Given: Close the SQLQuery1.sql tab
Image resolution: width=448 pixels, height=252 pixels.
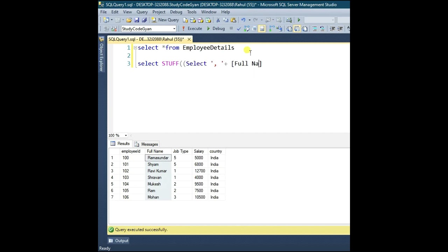Looking at the screenshot, I should click(x=189, y=39).
